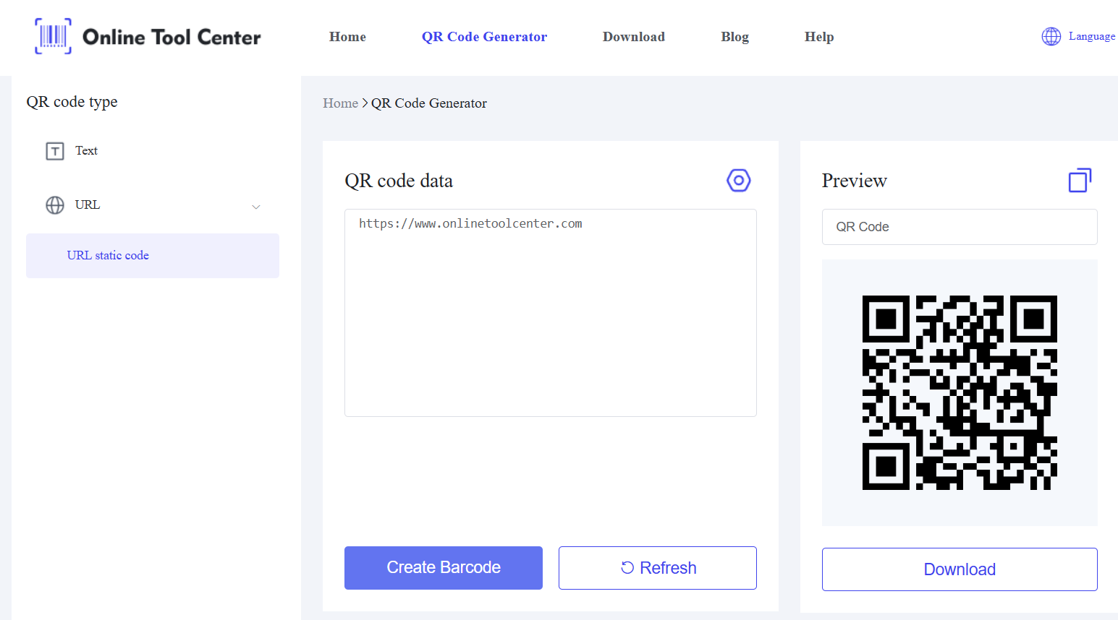Click the Online Tool Center barcode logo
This screenshot has width=1118, height=620.
click(x=54, y=36)
